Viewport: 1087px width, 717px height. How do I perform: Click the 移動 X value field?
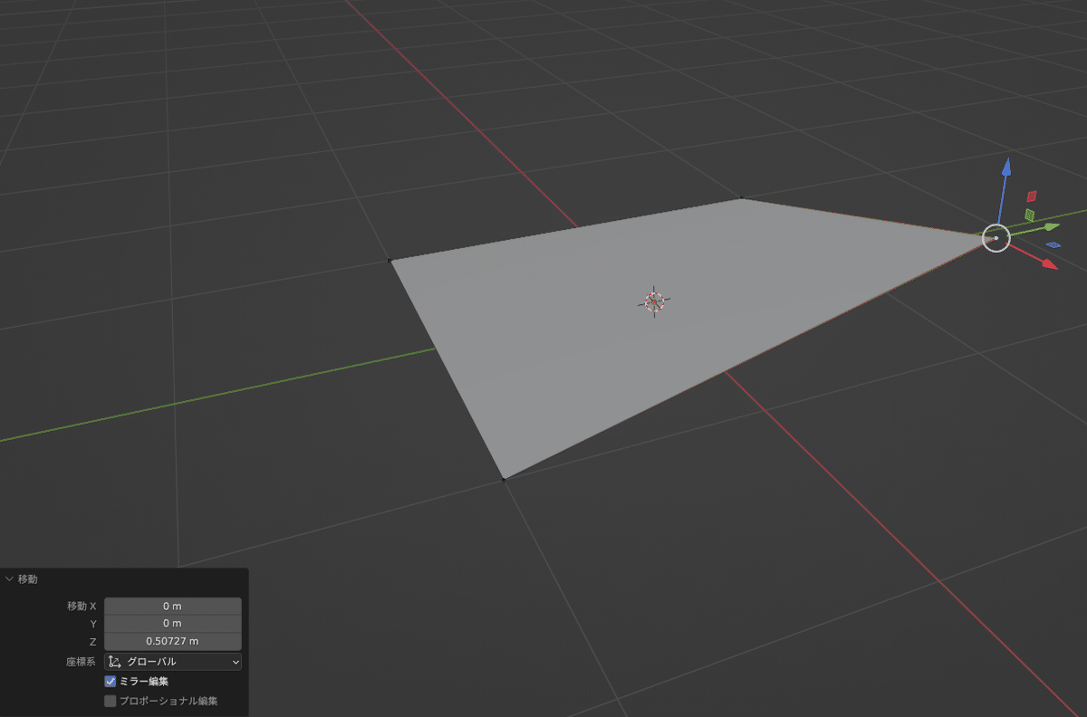coord(173,606)
